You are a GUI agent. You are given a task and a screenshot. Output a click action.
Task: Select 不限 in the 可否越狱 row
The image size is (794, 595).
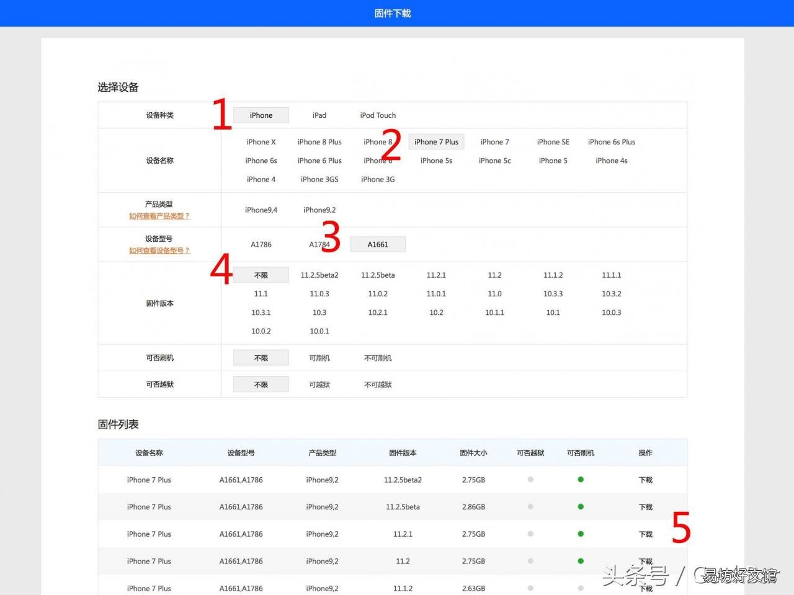pos(261,384)
